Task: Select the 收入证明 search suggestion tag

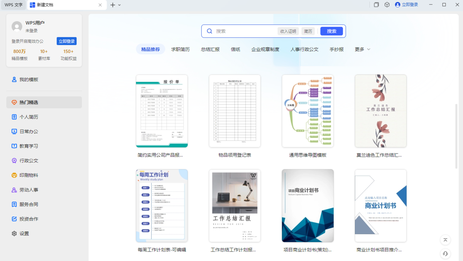Action: coord(288,31)
